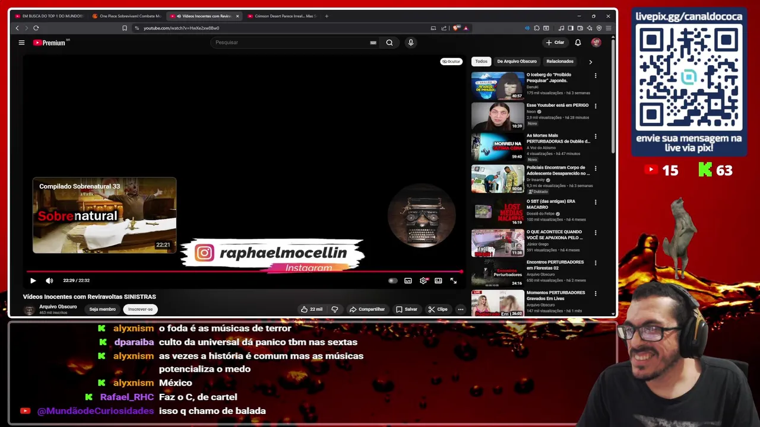Open YouTube notifications bell
The image size is (760, 427).
point(578,43)
